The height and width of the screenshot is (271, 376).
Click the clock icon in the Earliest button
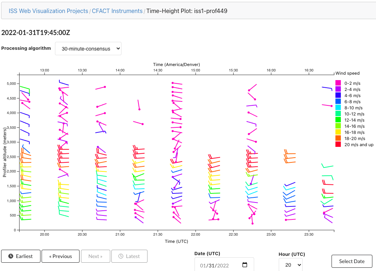point(11,256)
